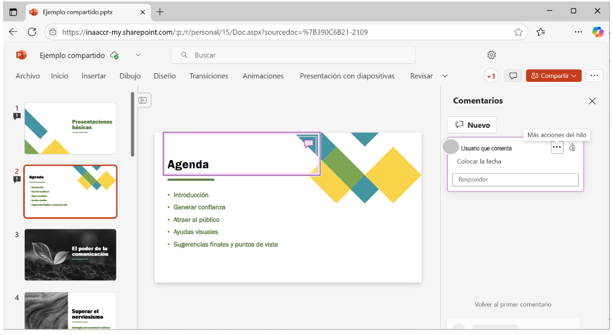Select slide 3 thumbnail El poder
Image resolution: width=613 pixels, height=335 pixels.
pyautogui.click(x=70, y=255)
